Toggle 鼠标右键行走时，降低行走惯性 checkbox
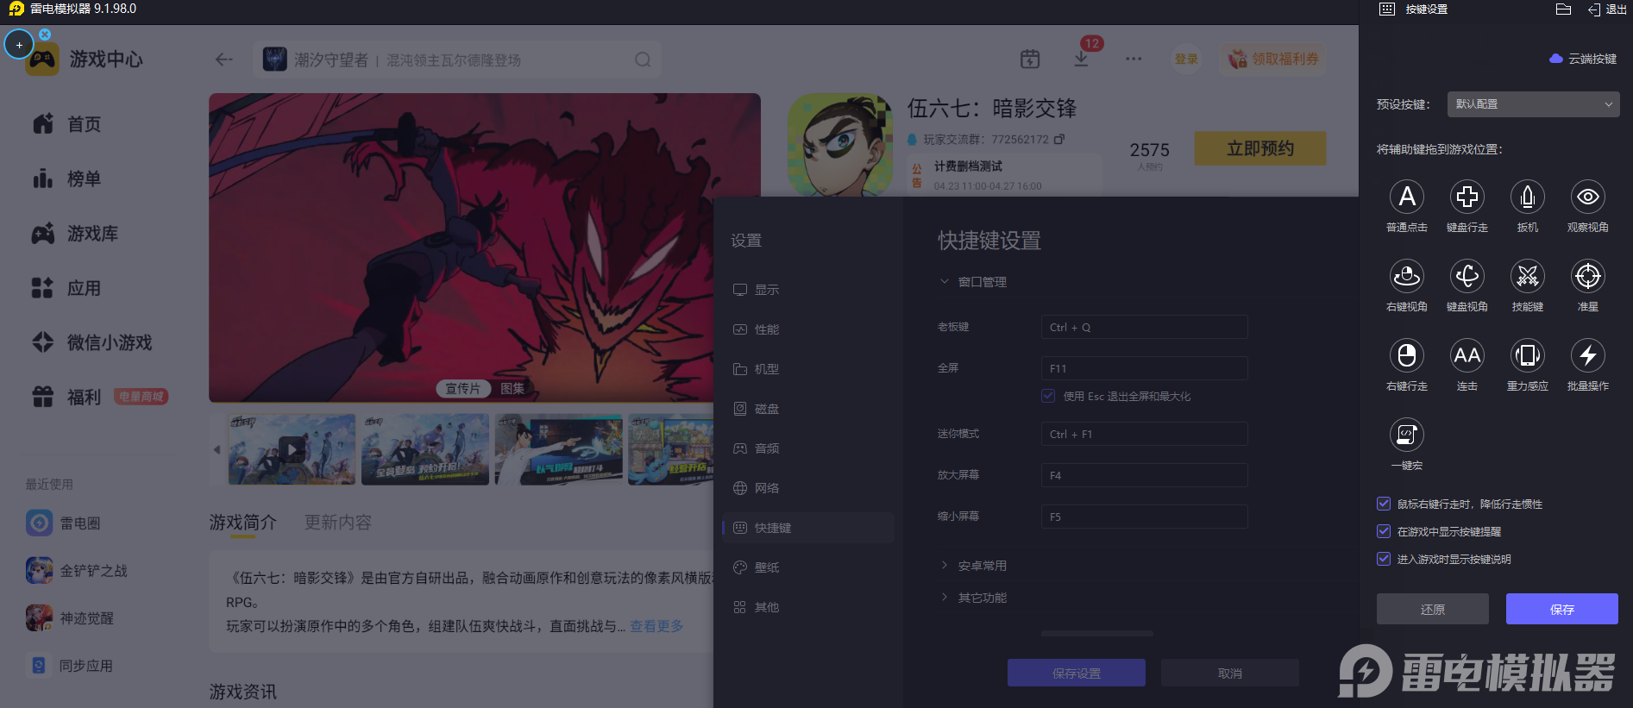 [x=1384, y=504]
